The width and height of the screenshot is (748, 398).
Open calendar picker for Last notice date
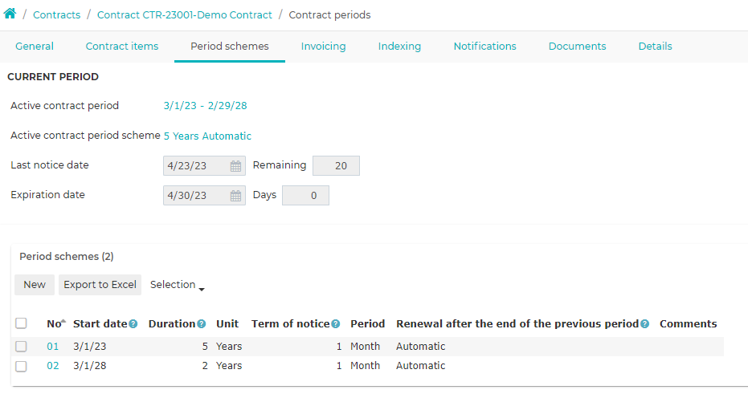(235, 166)
